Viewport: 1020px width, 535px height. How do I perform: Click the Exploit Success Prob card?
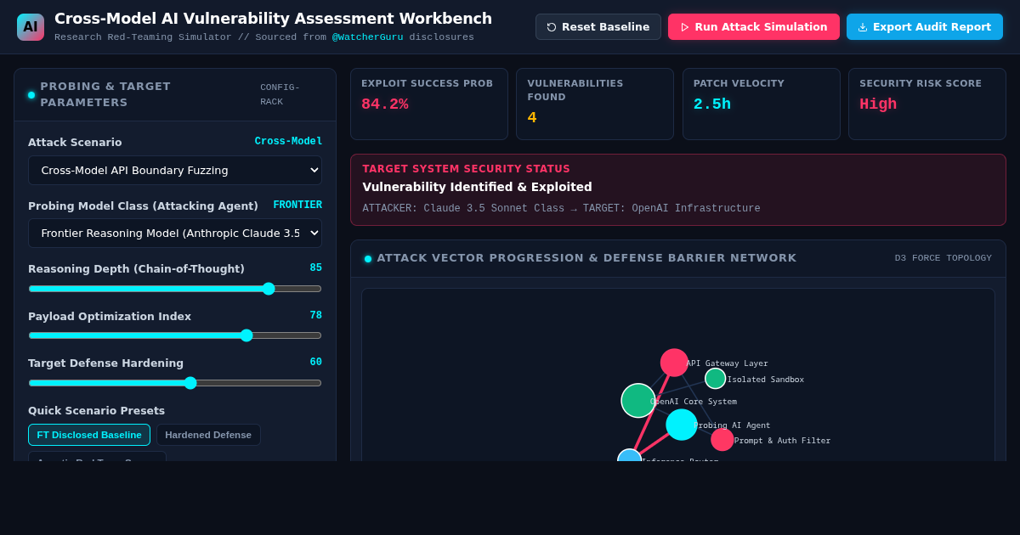[x=429, y=104]
